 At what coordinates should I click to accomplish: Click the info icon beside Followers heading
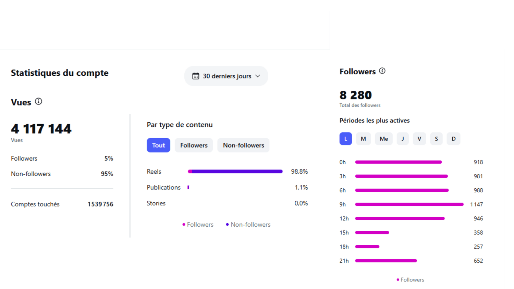point(382,71)
